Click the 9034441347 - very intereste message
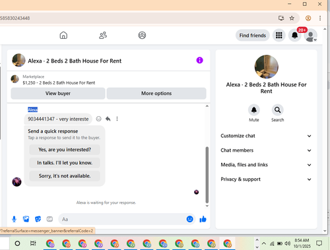Image resolution: width=330 pixels, height=250 pixels. [58, 119]
